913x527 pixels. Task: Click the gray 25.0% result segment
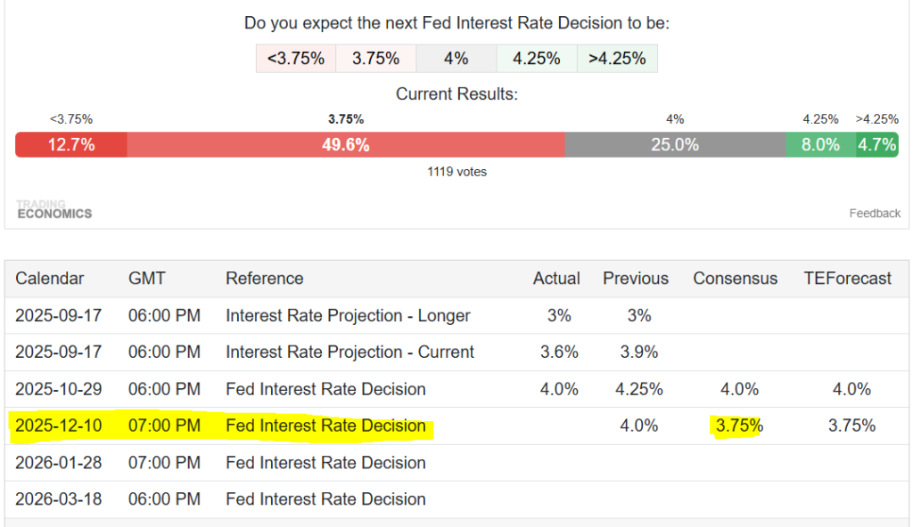tap(675, 144)
